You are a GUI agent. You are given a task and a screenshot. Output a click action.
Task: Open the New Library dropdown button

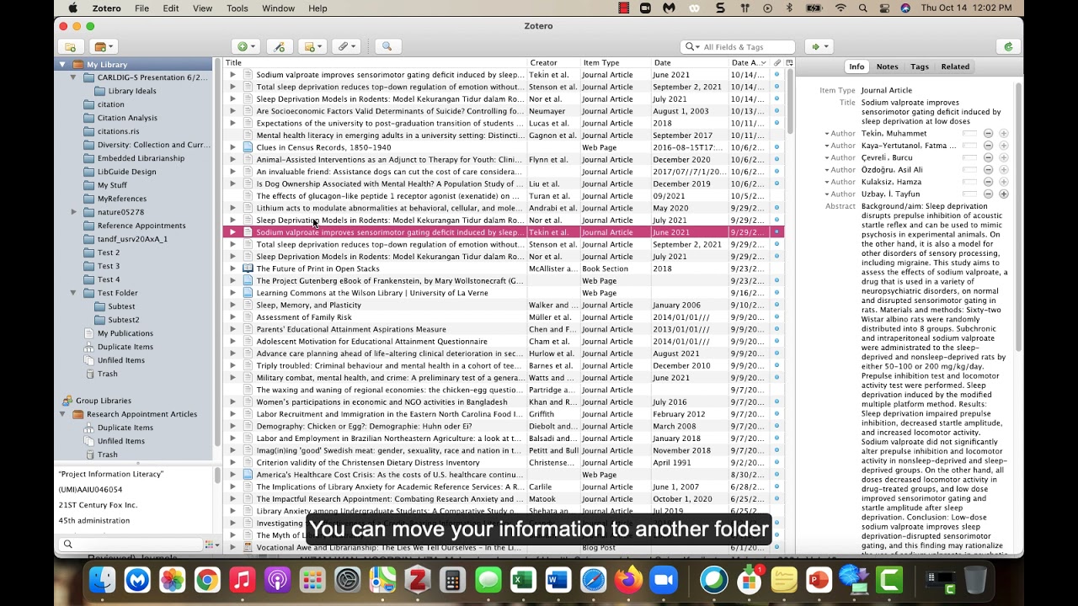tap(104, 47)
